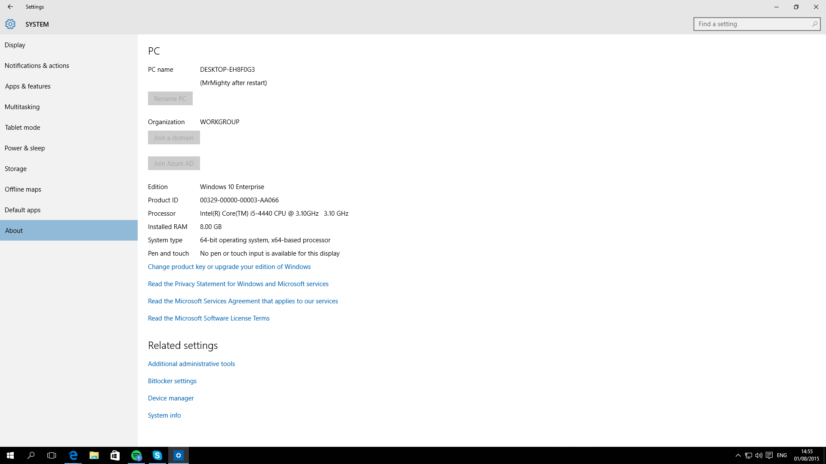Click the 8.00 GB installed RAM value
826x464 pixels.
coord(211,227)
